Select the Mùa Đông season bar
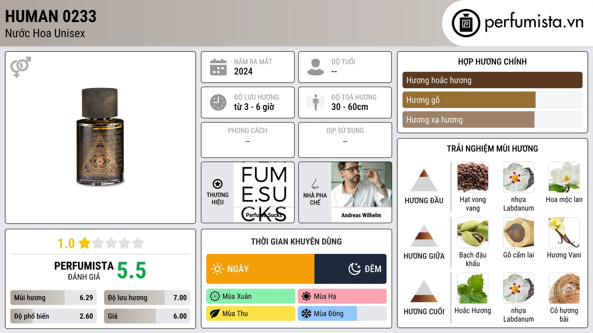Image resolution: width=593 pixels, height=333 pixels. (x=342, y=314)
